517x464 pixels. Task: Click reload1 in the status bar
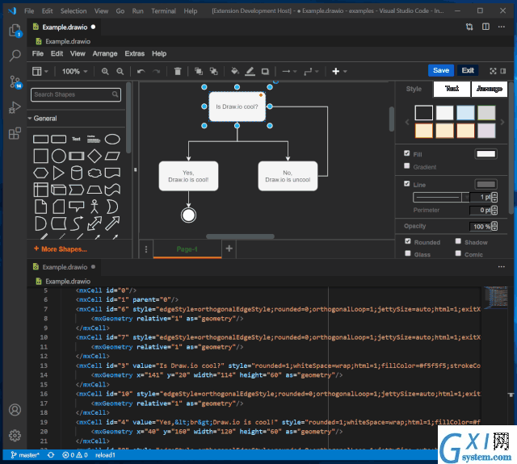(x=106, y=455)
